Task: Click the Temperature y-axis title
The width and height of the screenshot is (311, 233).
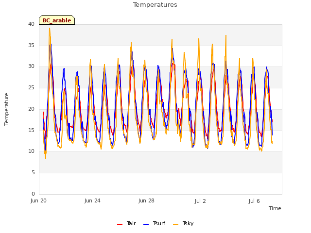Action: click(6, 109)
